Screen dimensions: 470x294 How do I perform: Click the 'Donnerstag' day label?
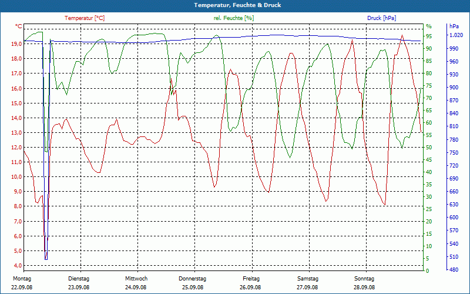pos(193,279)
